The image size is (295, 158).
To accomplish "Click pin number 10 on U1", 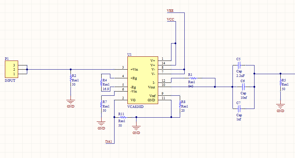I will click(163, 85).
